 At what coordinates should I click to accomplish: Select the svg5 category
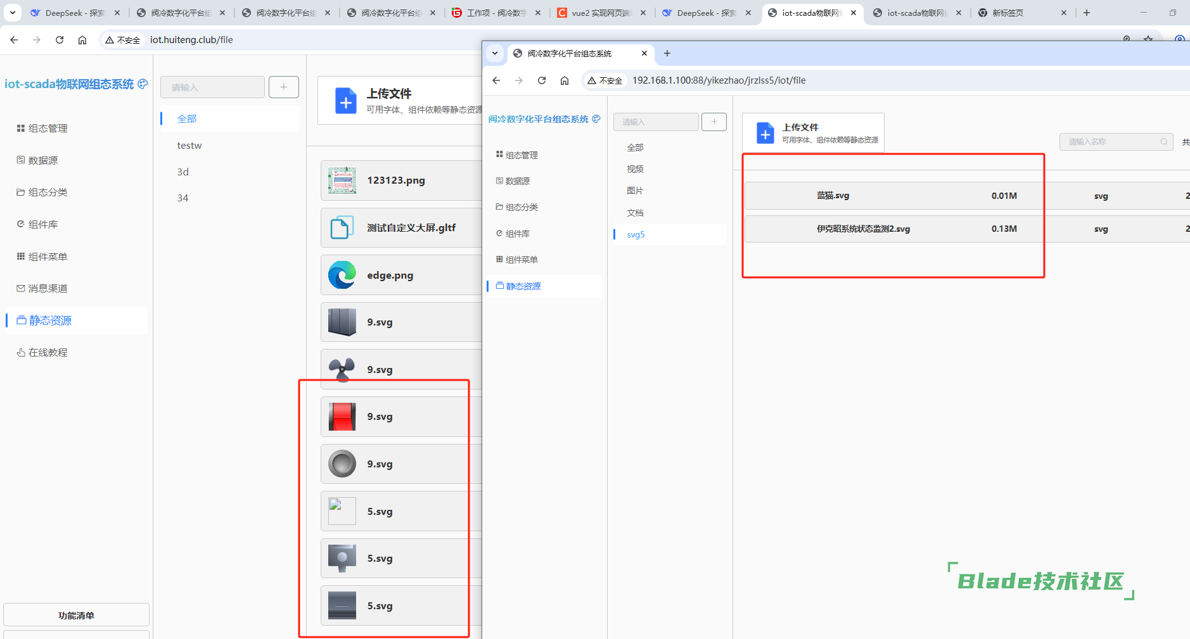point(670,234)
